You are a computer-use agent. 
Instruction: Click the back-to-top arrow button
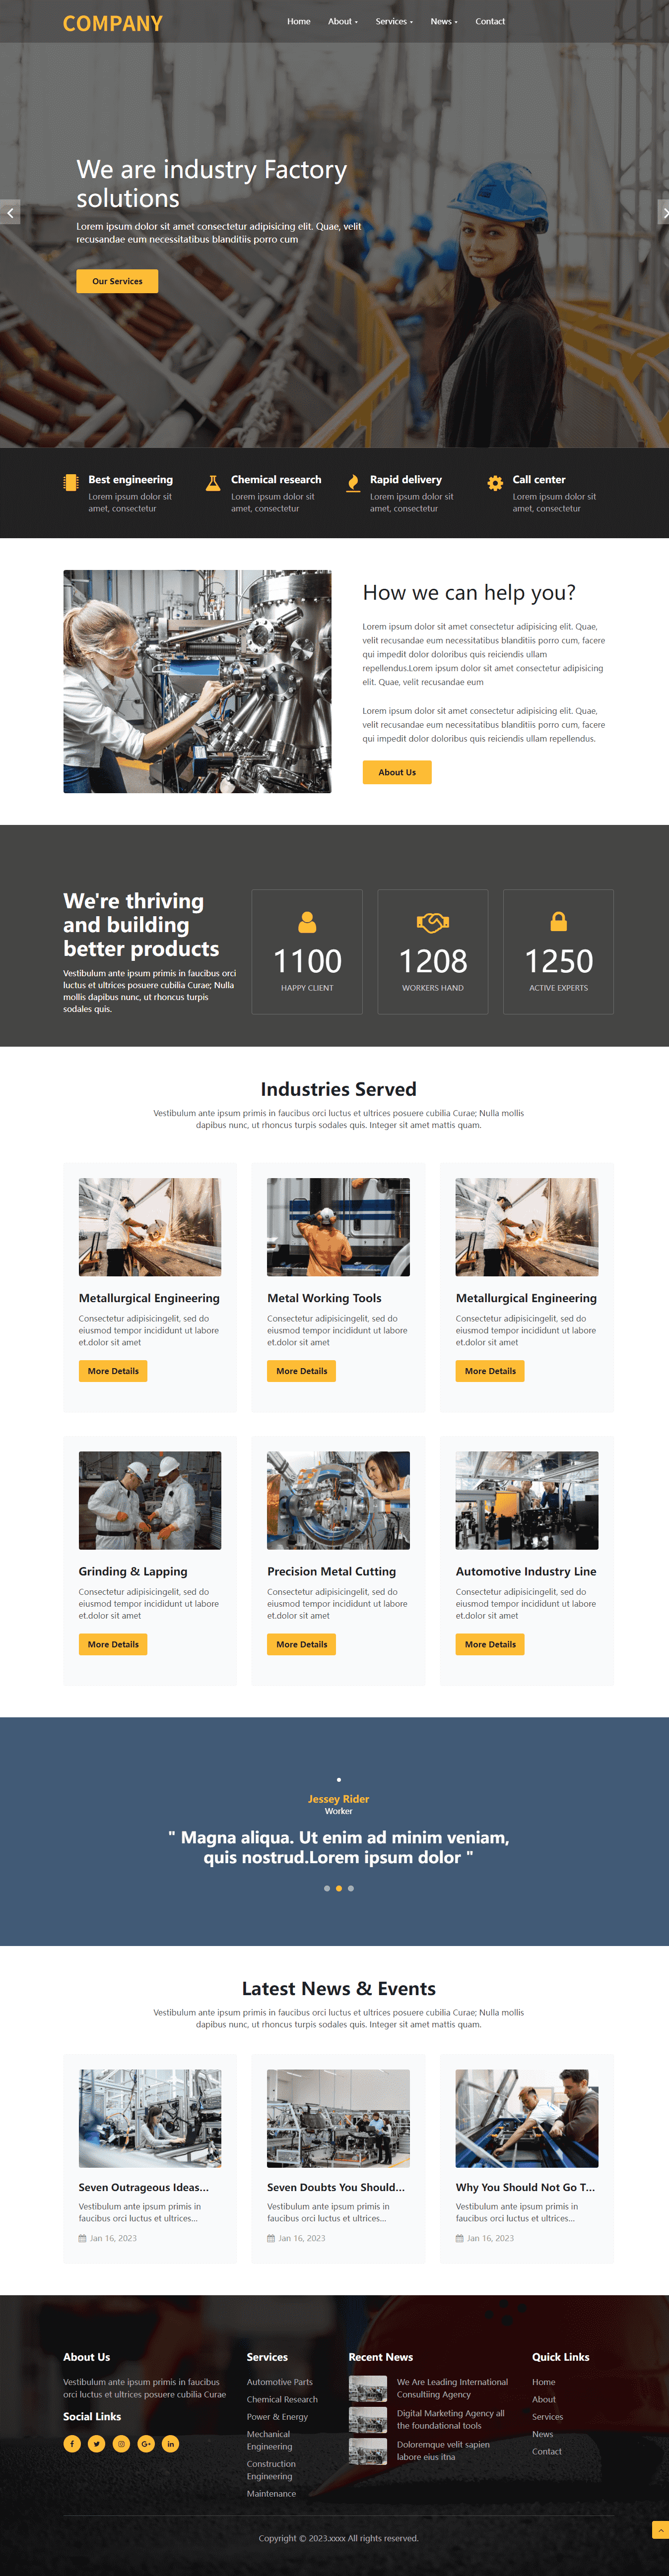(x=660, y=2529)
